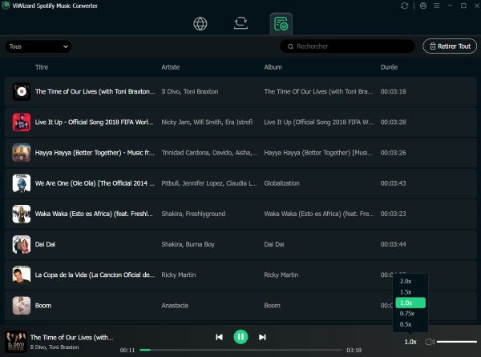
Task: Choose 1.0x speed in the popup list
Action: tap(410, 303)
